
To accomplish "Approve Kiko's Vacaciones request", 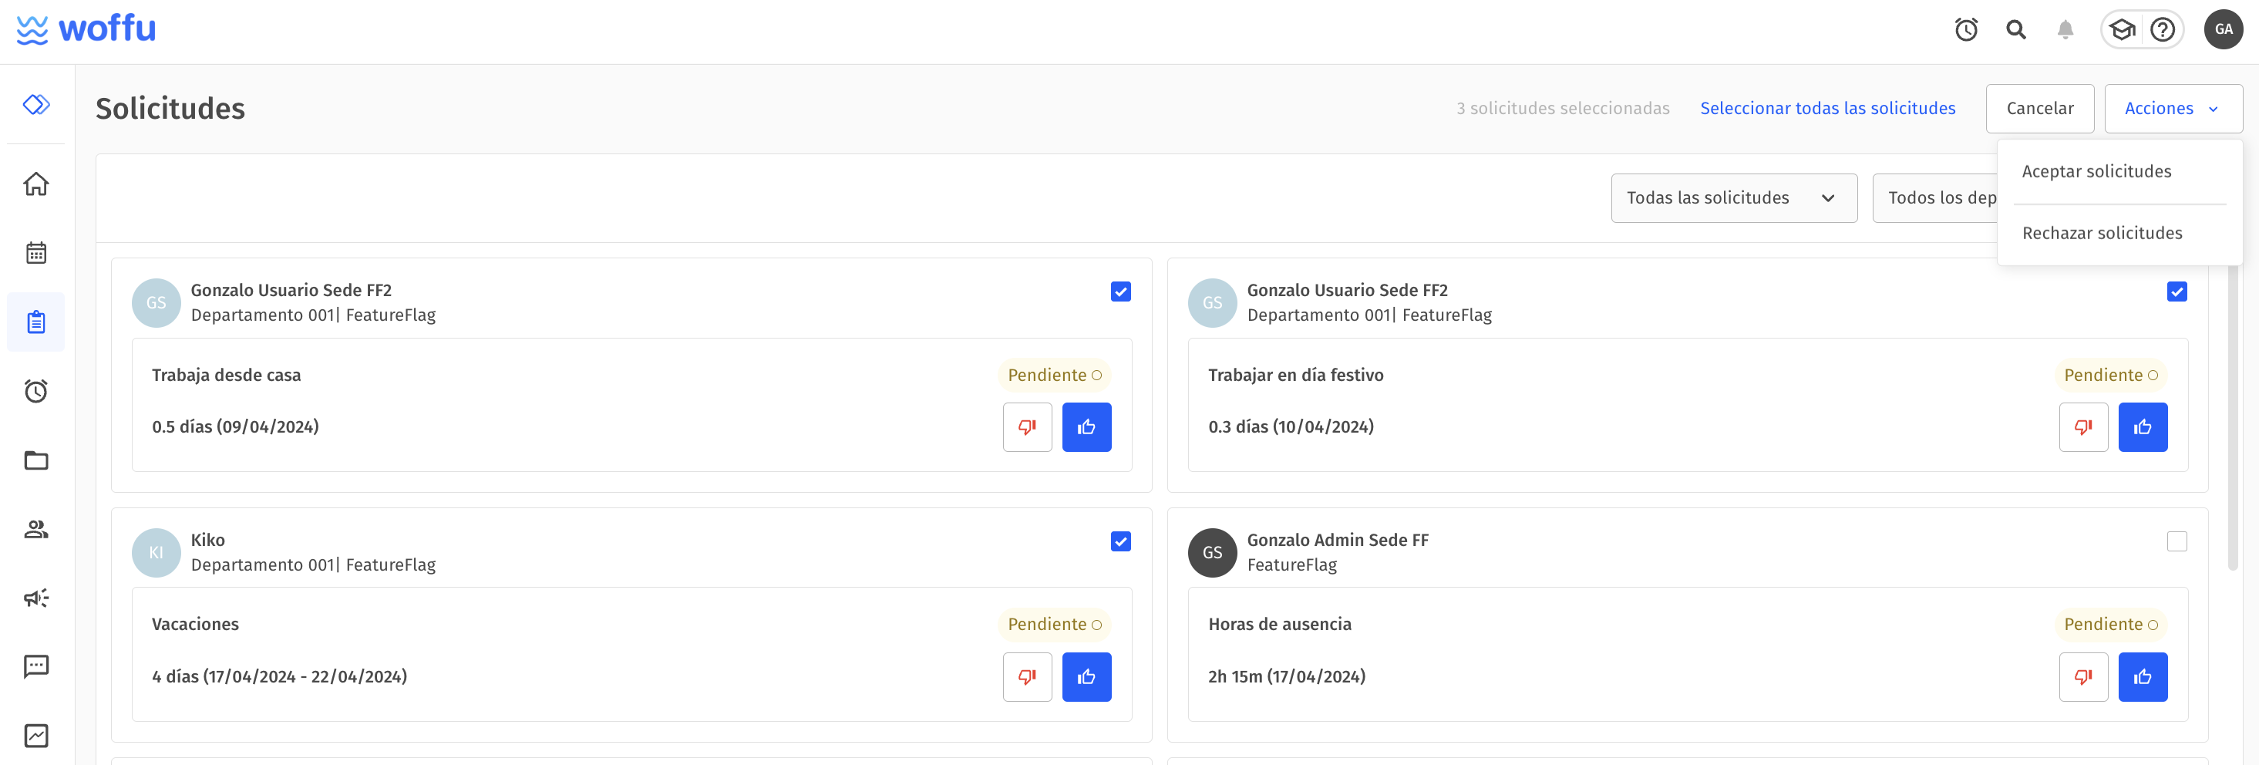I will 1086,676.
